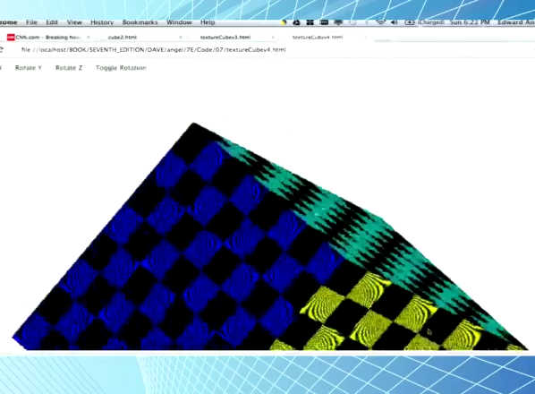The image size is (535, 394).
Task: Click the address bar URL field
Action: click(x=154, y=49)
